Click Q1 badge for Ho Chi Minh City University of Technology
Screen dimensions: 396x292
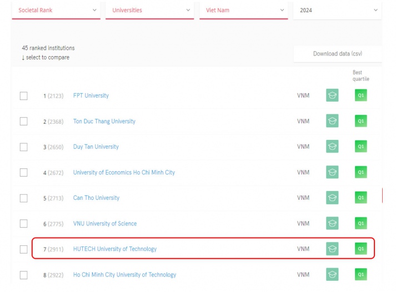point(360,274)
